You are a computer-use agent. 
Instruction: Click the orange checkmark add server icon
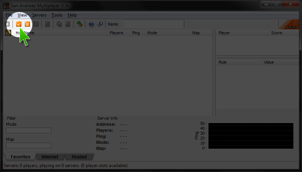click(19, 24)
